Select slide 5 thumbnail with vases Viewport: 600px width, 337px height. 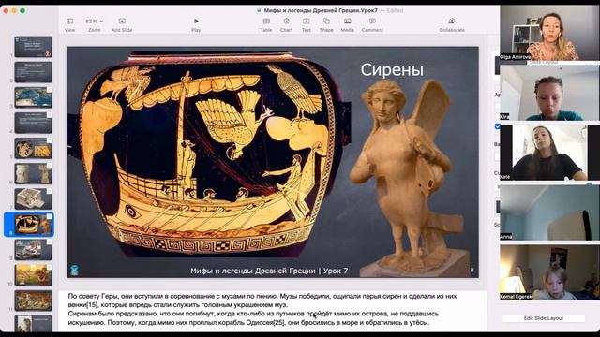[34, 148]
